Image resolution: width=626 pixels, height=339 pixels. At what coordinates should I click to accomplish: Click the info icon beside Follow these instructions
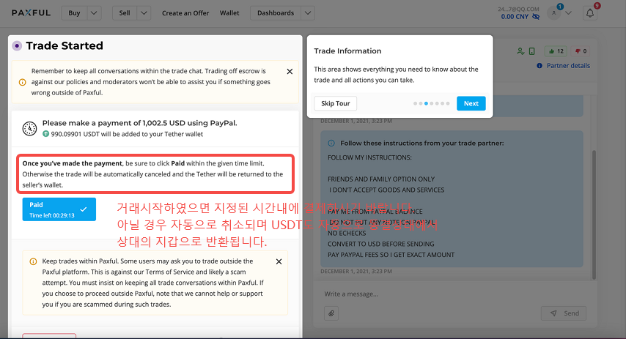(x=331, y=144)
